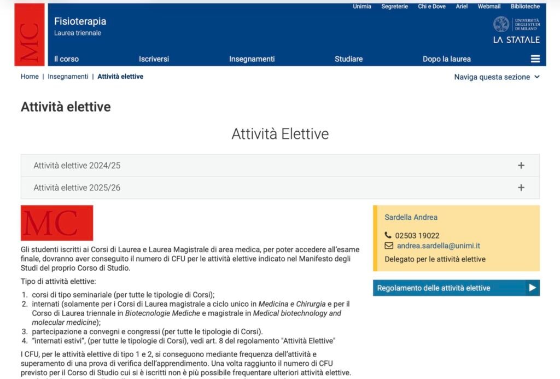Image resolution: width=560 pixels, height=379 pixels.
Task: Go to Home breadcrumb link
Action: [x=30, y=77]
